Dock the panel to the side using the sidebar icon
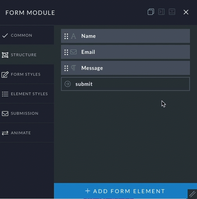The image size is (197, 199). (x=161, y=12)
